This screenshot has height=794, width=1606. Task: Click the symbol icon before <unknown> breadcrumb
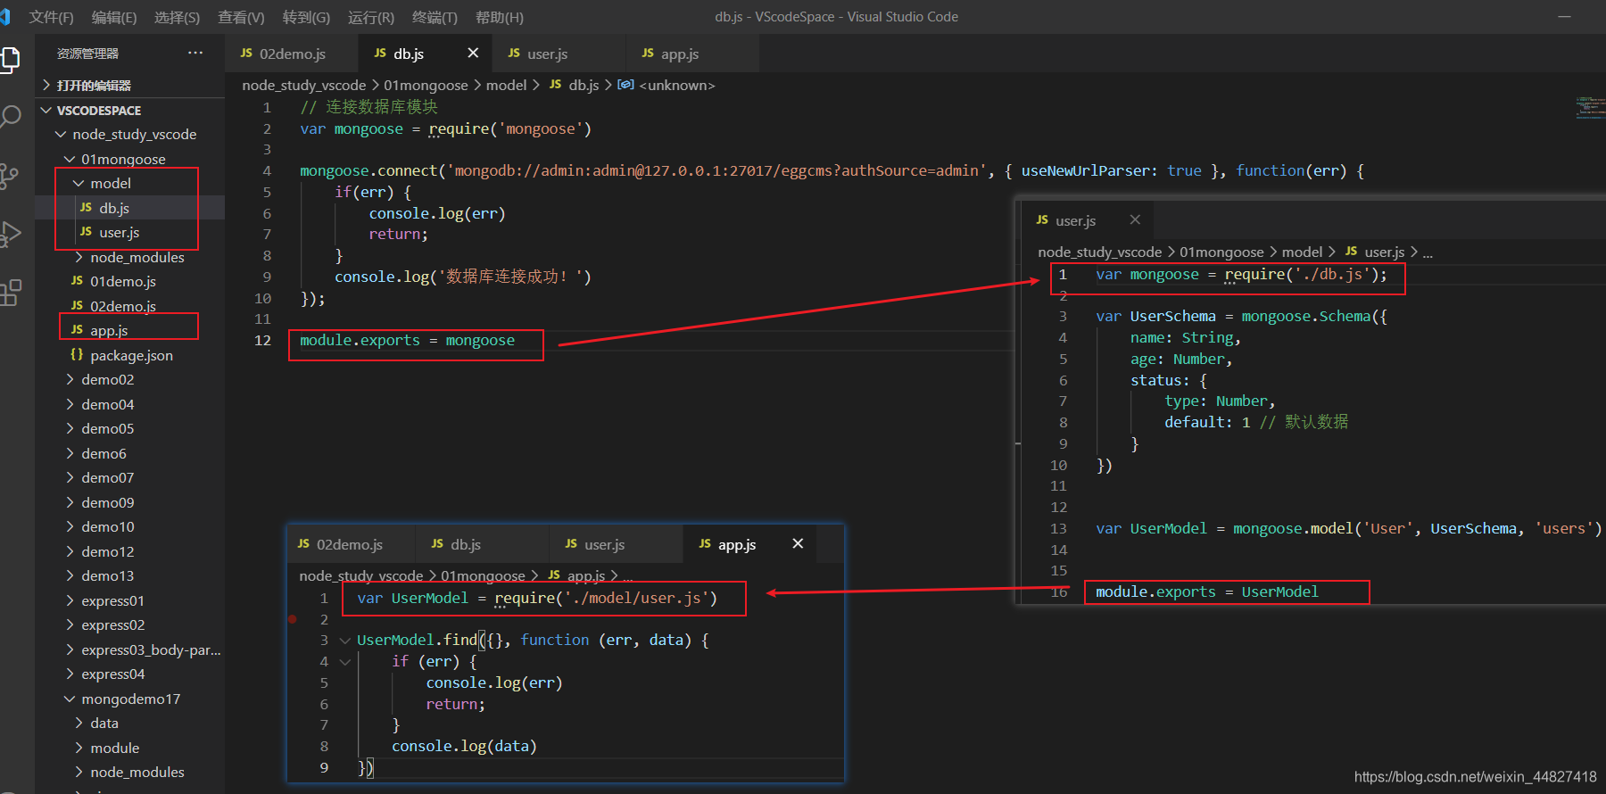tap(625, 85)
